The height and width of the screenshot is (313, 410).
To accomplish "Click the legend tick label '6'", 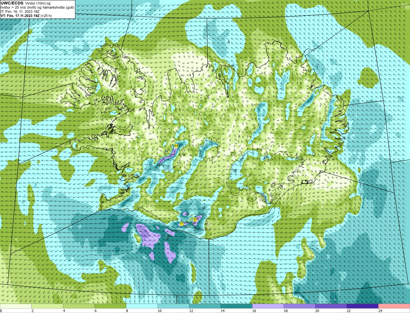I will (x=95, y=311).
